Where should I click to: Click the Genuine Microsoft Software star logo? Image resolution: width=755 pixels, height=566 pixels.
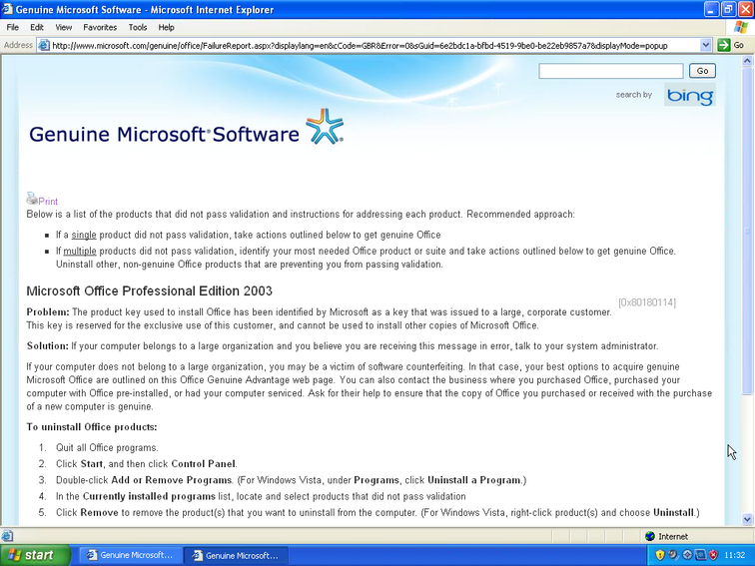tap(325, 127)
